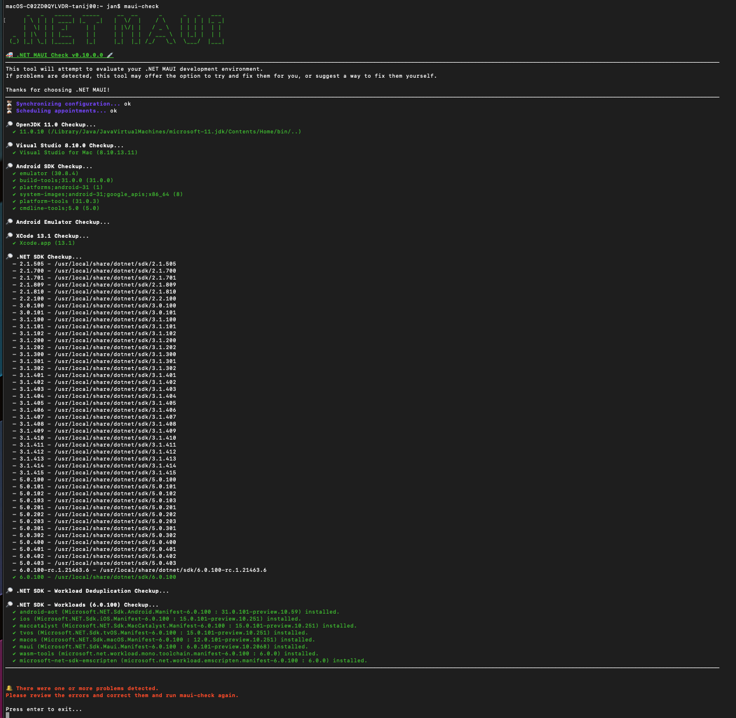Click the android-aot workload installed line

tap(180, 612)
